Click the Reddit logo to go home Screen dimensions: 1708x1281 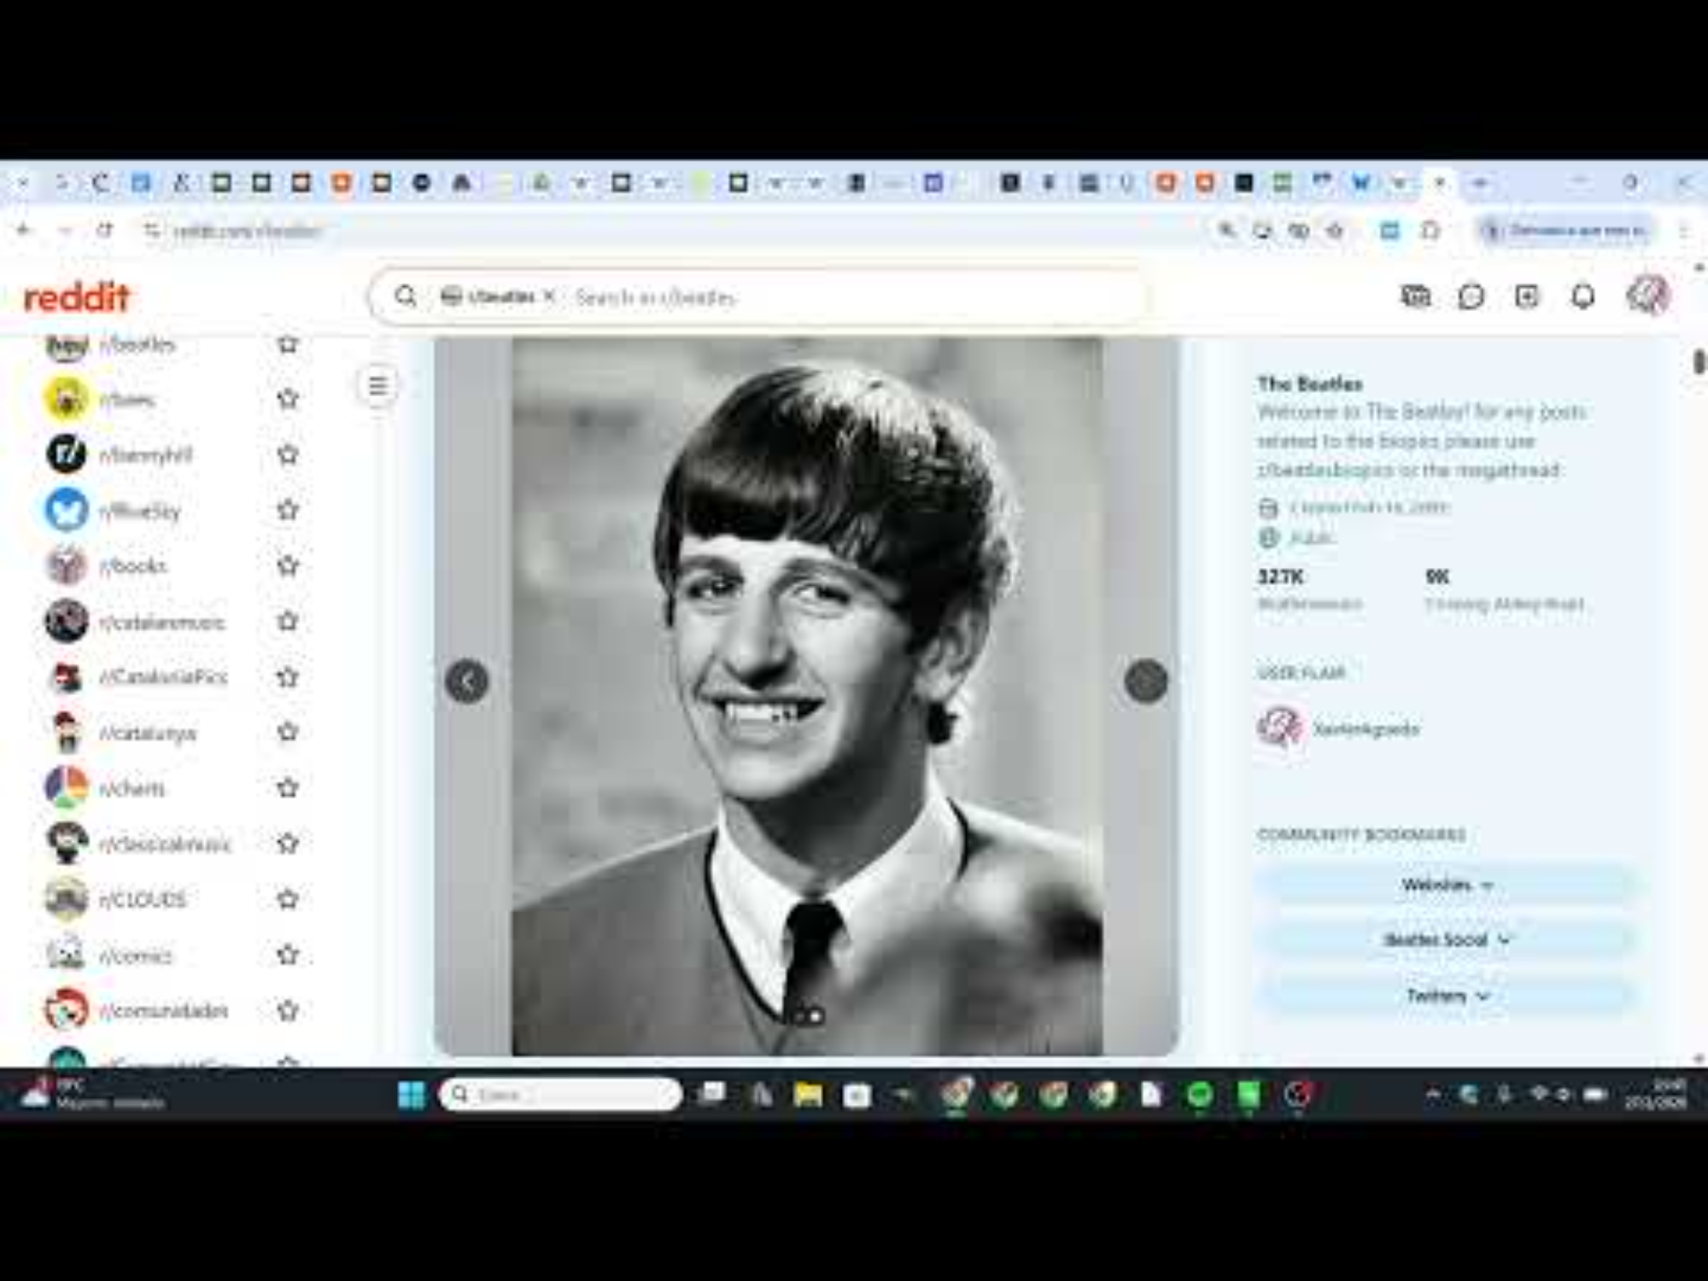77,296
